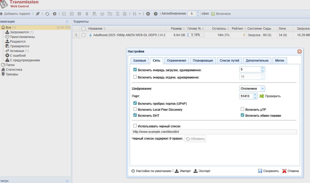310x183 pixels.
Task: Click the green port check icon
Action: coord(262,96)
